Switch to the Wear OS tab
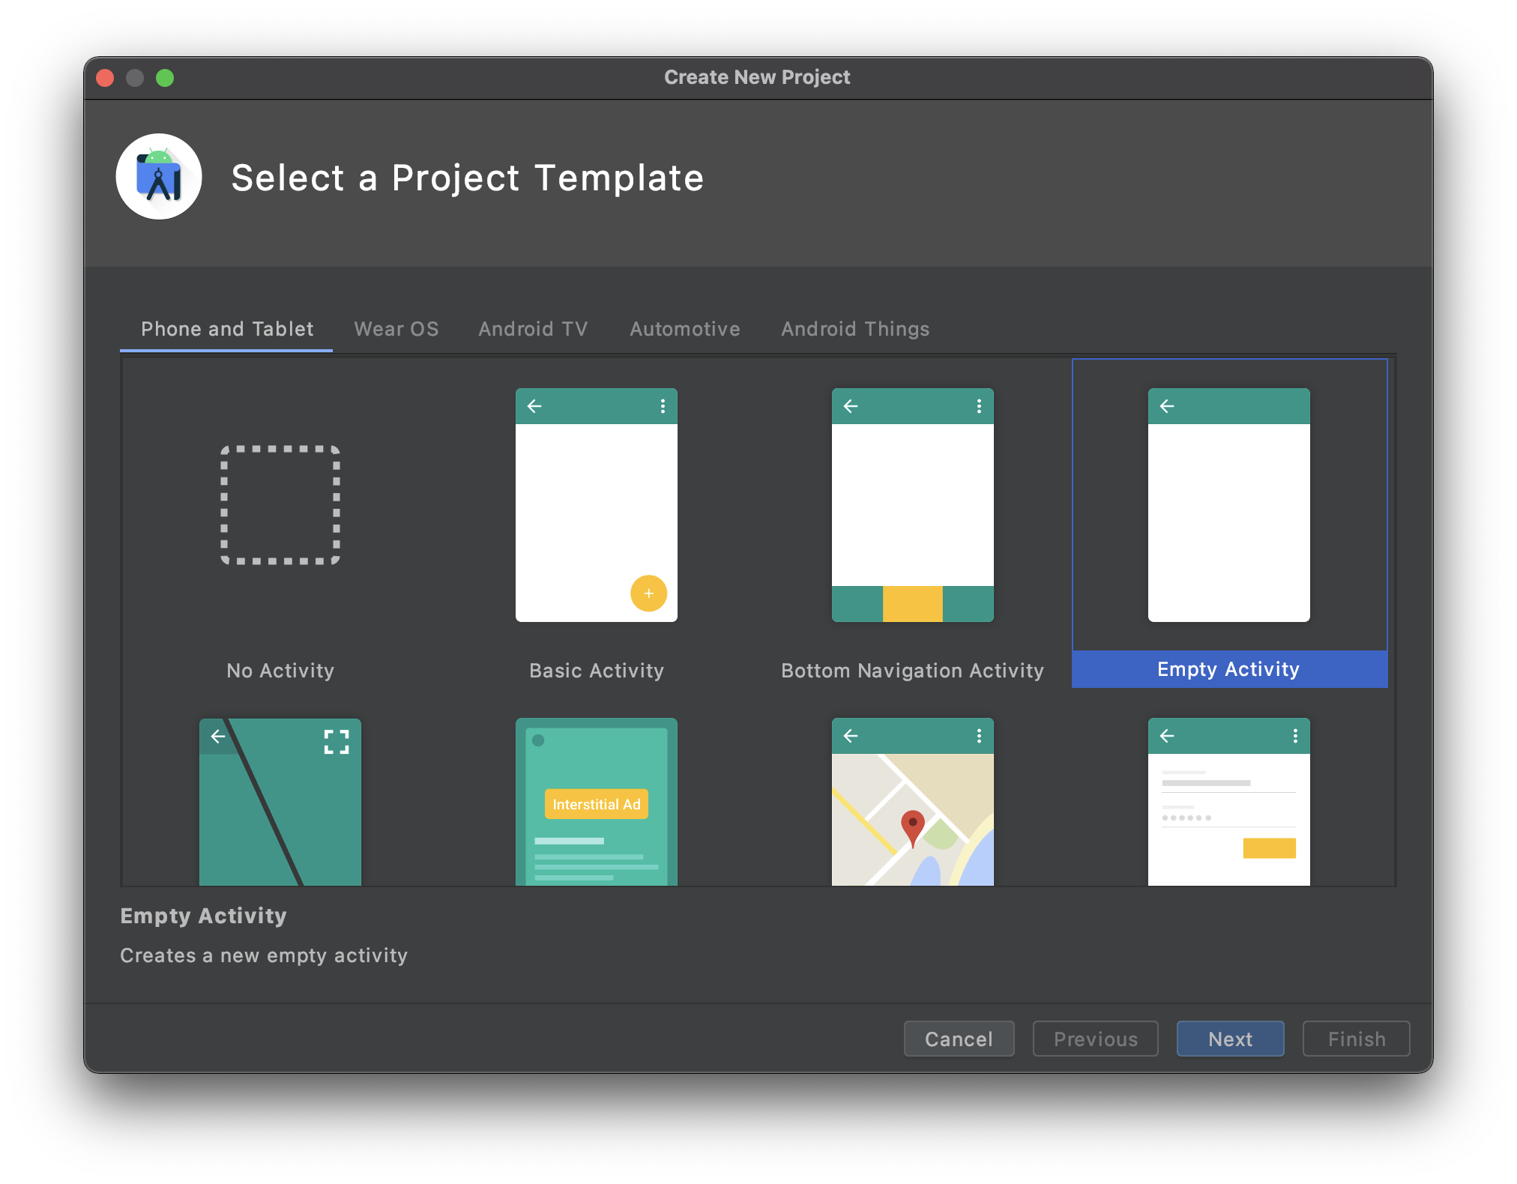Screen dimensions: 1517x1184 (396, 329)
